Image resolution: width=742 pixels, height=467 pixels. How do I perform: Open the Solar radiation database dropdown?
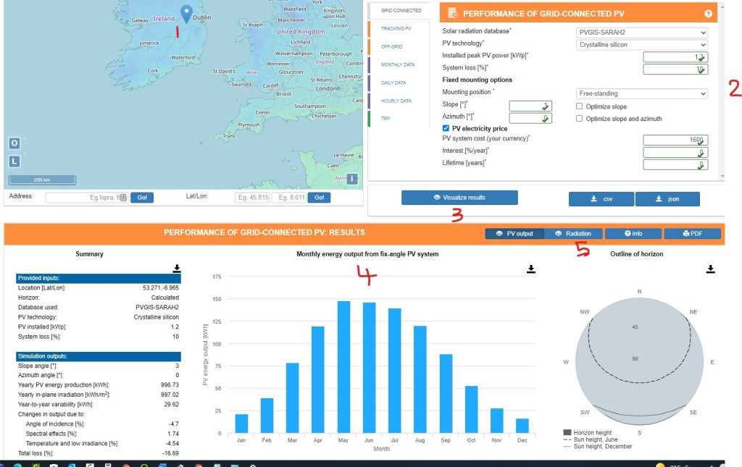pyautogui.click(x=641, y=32)
